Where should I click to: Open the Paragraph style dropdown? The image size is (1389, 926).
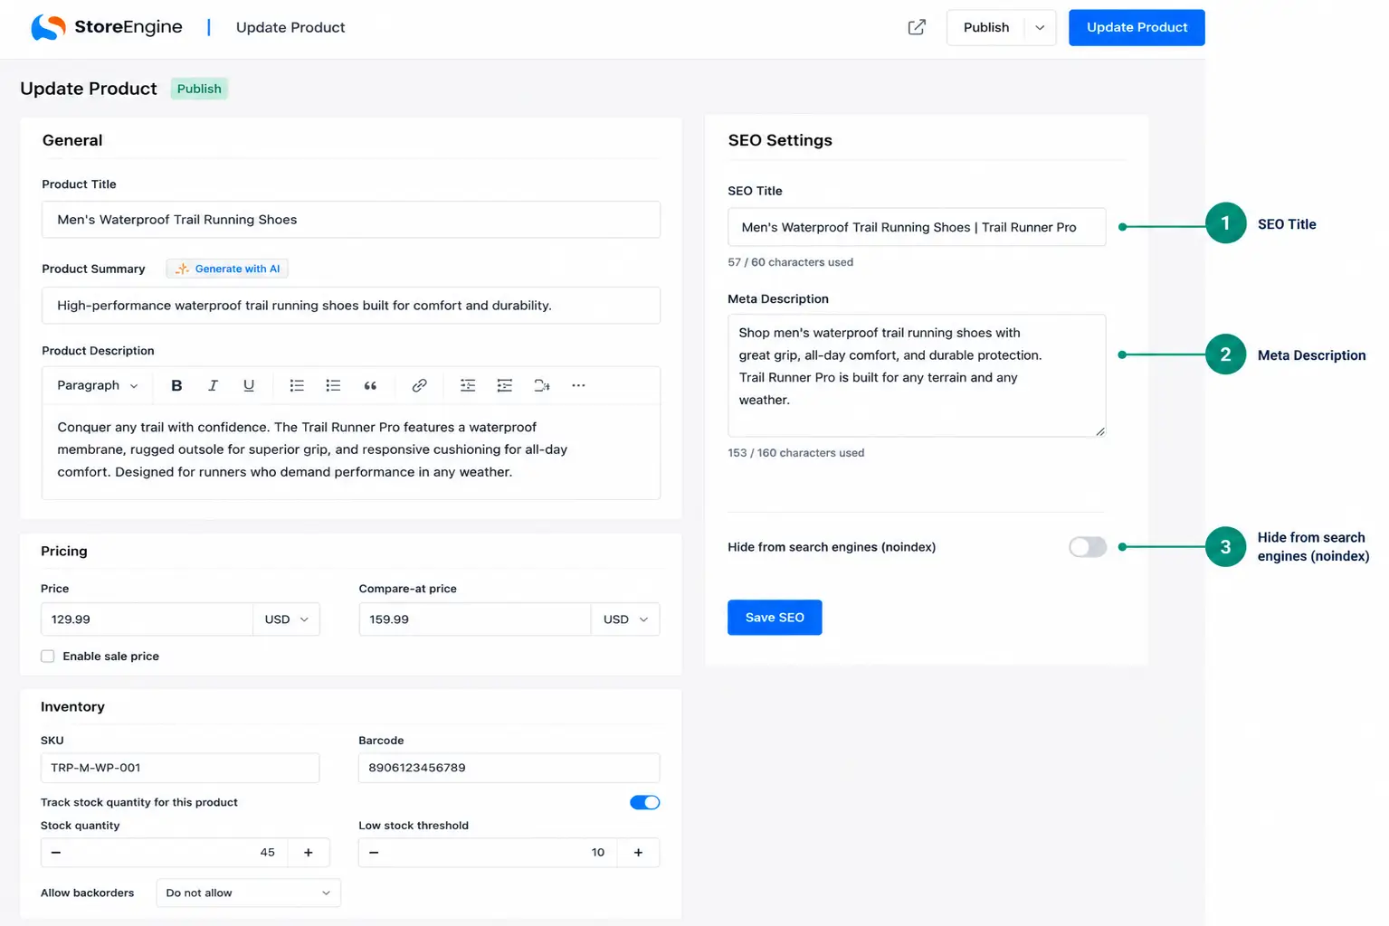98,385
